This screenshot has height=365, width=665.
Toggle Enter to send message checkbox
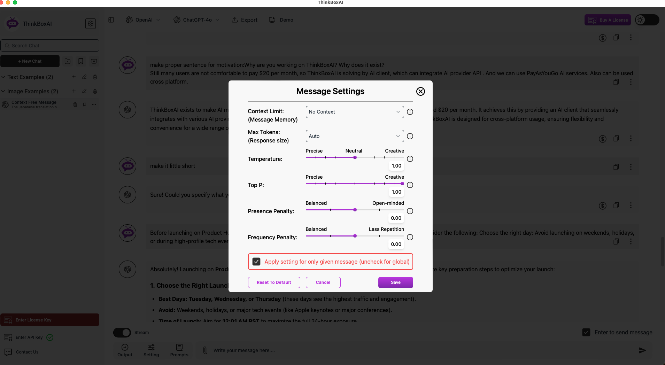[x=586, y=332]
